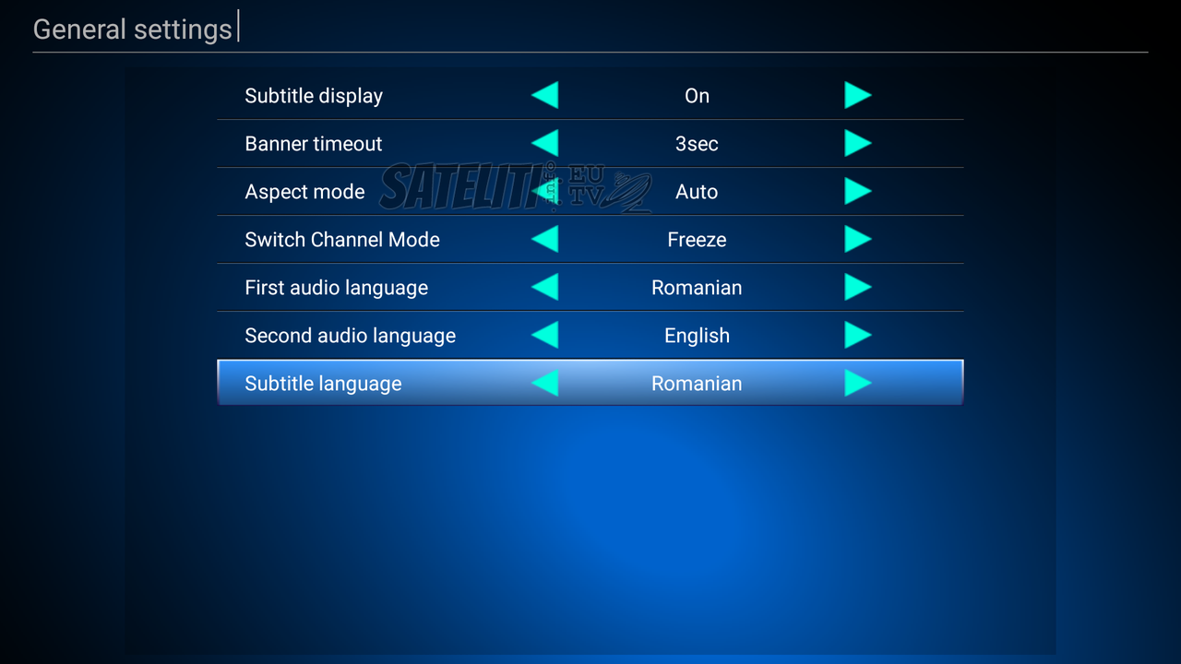This screenshot has height=664, width=1181.
Task: Decrease Banner timeout with left arrow
Action: click(545, 143)
